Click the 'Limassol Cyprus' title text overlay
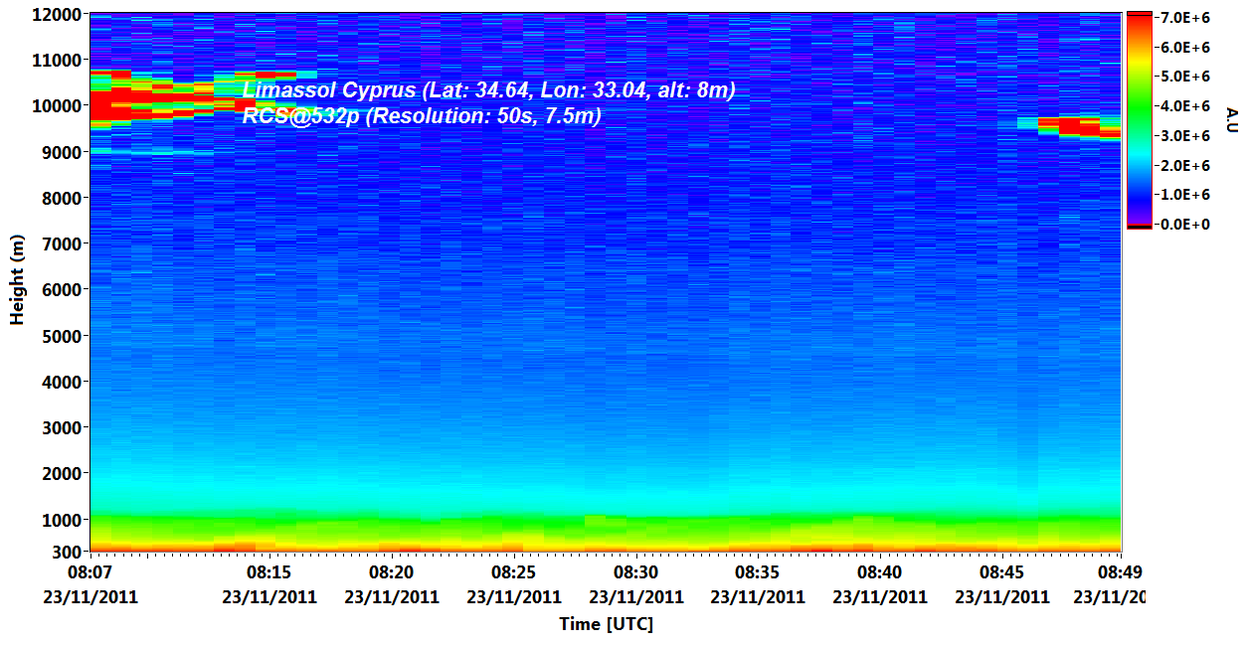The height and width of the screenshot is (645, 1248). [488, 91]
